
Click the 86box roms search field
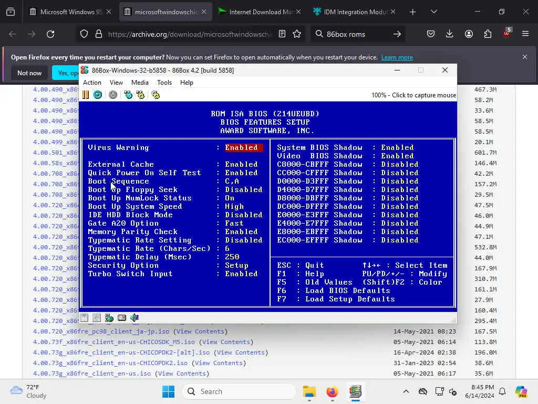(357, 34)
